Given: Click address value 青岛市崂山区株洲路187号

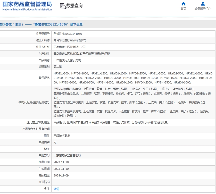Looking at the screenshot, I should tap(69, 47).
